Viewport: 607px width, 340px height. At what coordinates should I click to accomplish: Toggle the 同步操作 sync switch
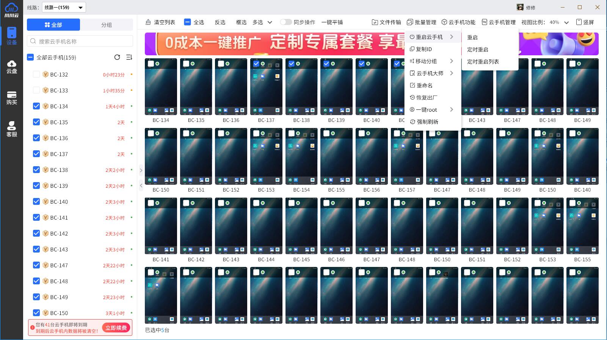[x=286, y=22]
